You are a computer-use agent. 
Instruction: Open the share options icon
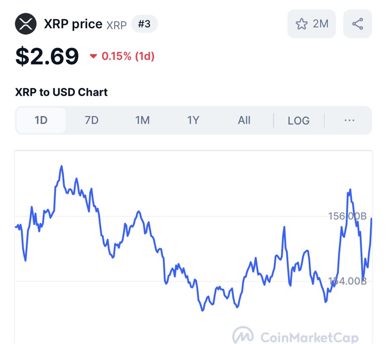(357, 24)
